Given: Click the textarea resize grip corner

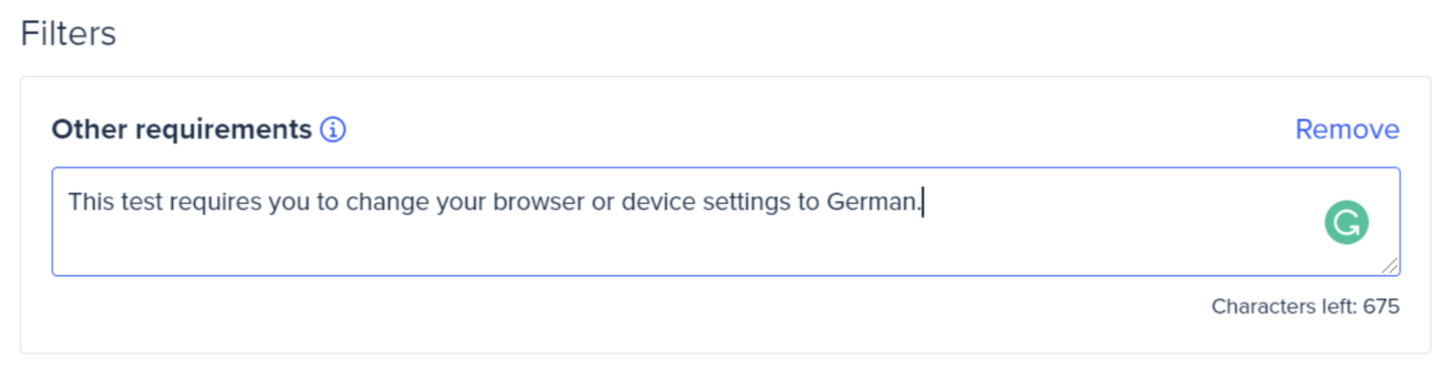Looking at the screenshot, I should pos(1390,265).
